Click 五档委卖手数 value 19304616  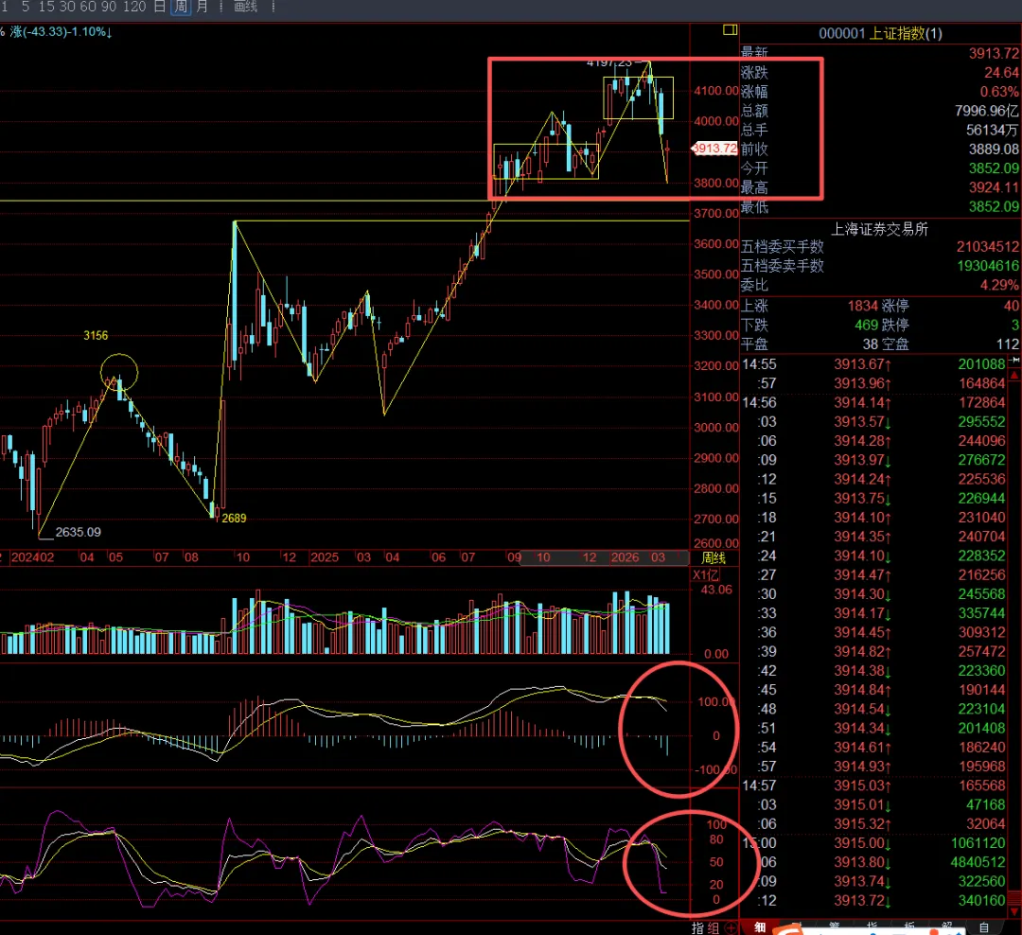click(987, 266)
